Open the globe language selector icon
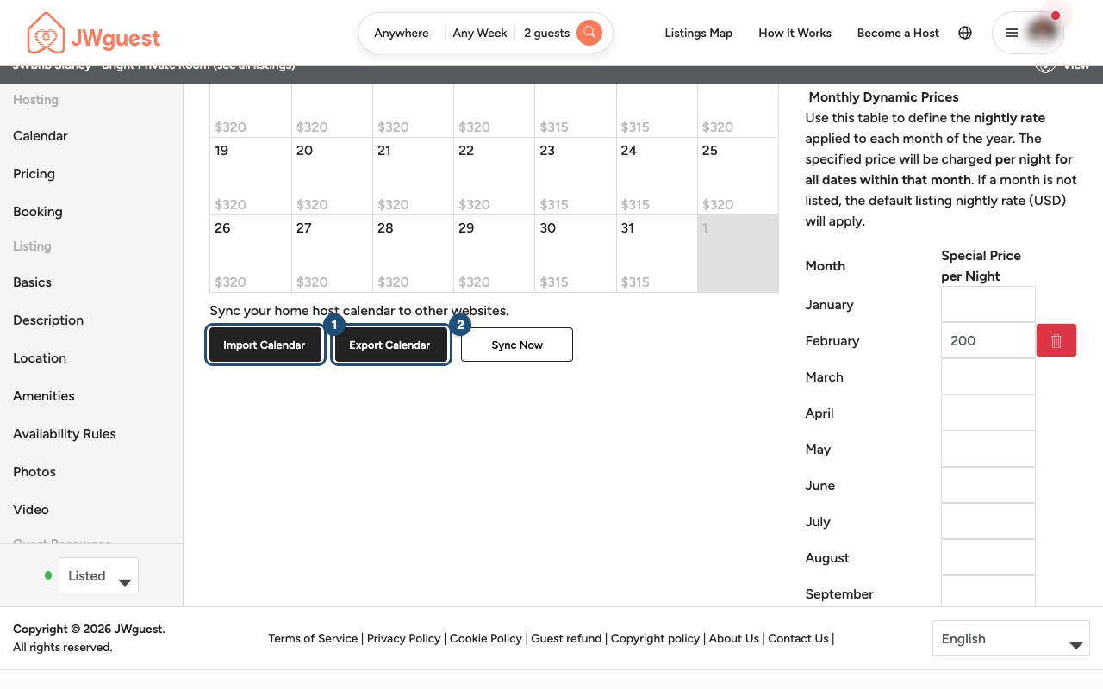The width and height of the screenshot is (1103, 689). pos(965,33)
